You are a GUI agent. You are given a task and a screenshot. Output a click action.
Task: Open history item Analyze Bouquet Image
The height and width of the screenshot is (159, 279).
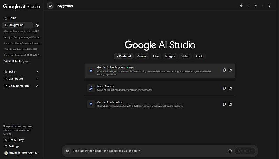tap(22, 37)
